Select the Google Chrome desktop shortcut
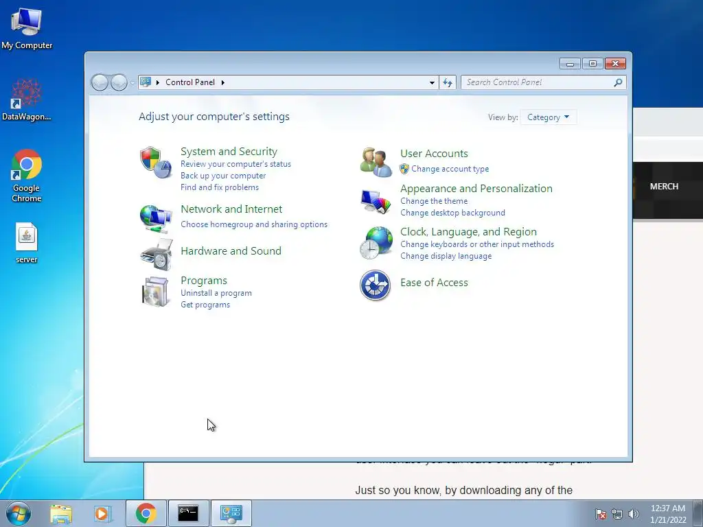 27,176
